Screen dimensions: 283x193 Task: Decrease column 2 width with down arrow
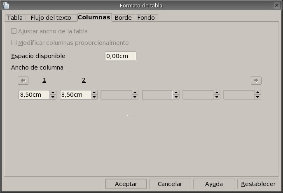click(94, 97)
